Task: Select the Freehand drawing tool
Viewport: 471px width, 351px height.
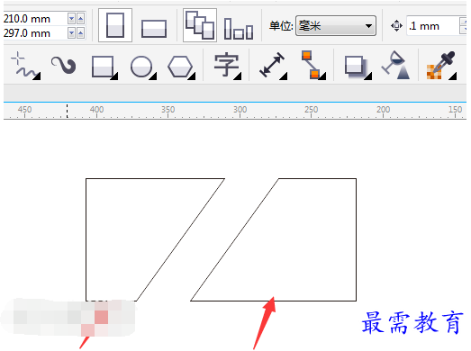Action: pos(25,66)
